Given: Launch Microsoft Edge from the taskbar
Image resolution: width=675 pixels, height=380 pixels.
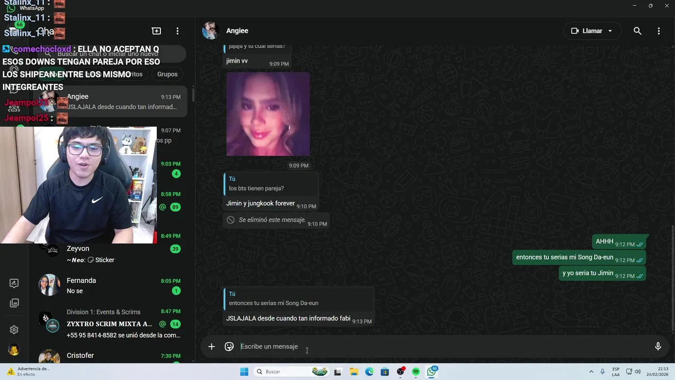Looking at the screenshot, I should (x=370, y=372).
